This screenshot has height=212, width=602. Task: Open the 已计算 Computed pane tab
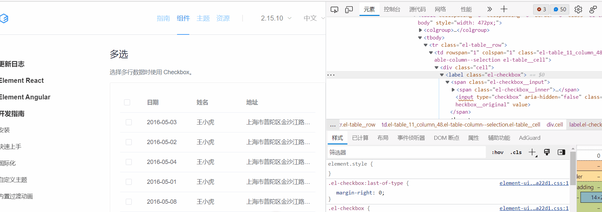coord(360,138)
